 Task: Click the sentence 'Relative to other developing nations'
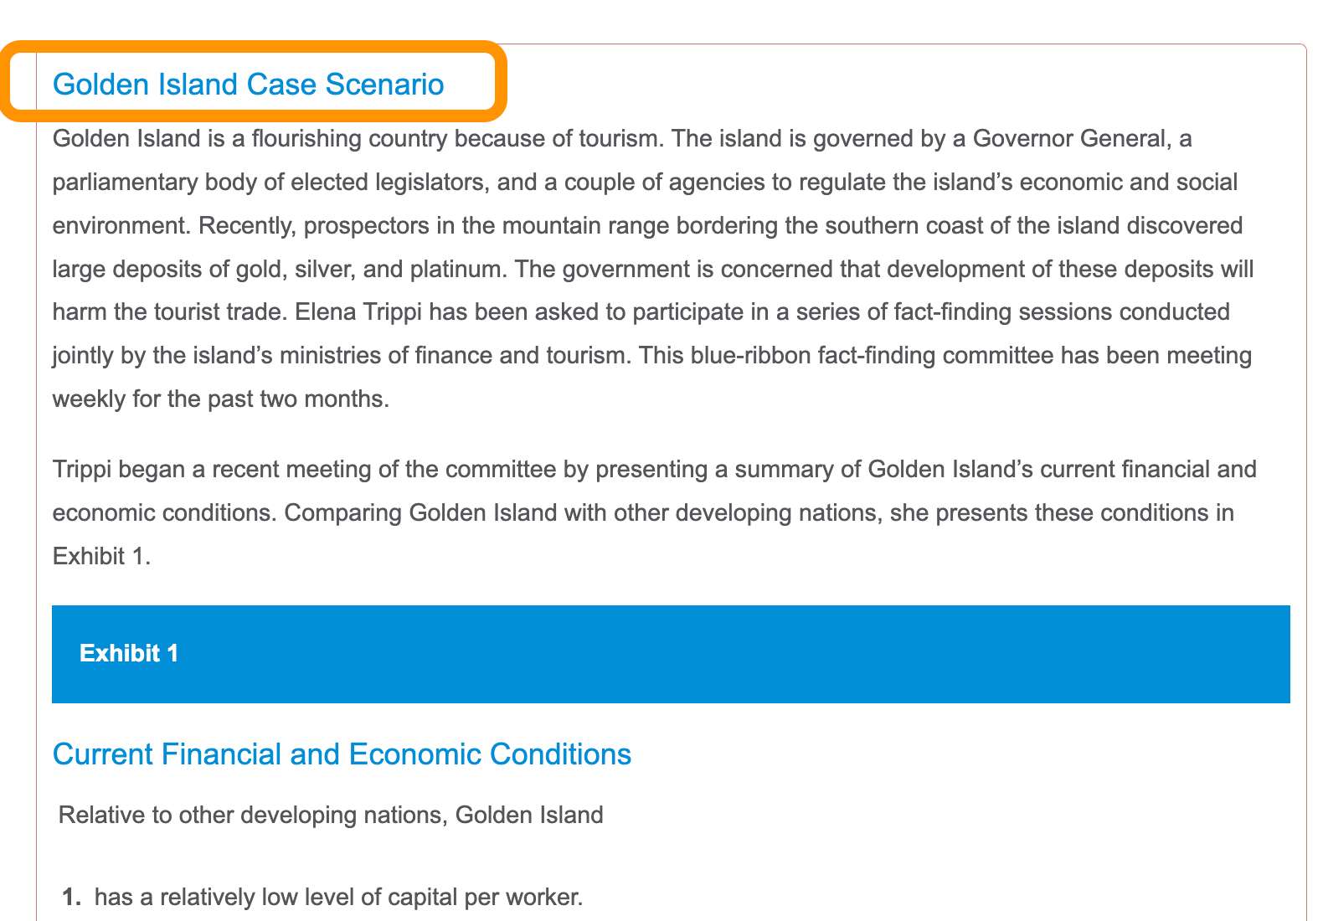[253, 815]
